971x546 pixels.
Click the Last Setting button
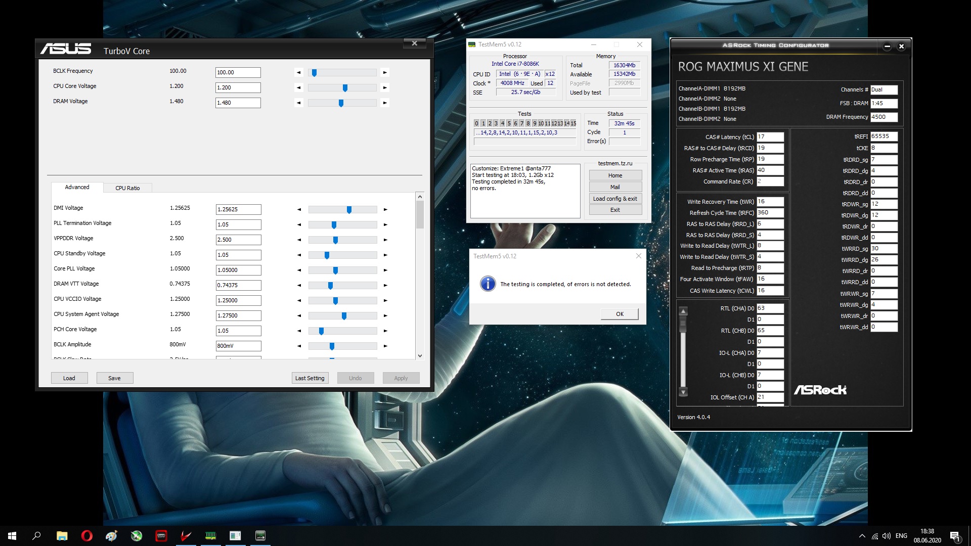pyautogui.click(x=310, y=378)
